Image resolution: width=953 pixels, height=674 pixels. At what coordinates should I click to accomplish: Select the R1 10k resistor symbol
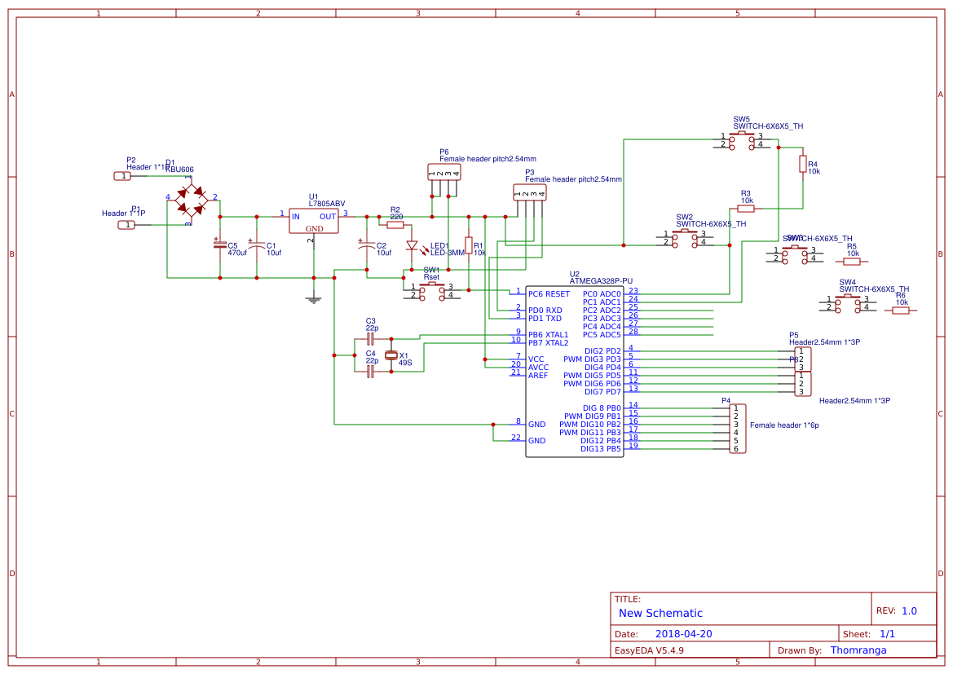coord(469,245)
